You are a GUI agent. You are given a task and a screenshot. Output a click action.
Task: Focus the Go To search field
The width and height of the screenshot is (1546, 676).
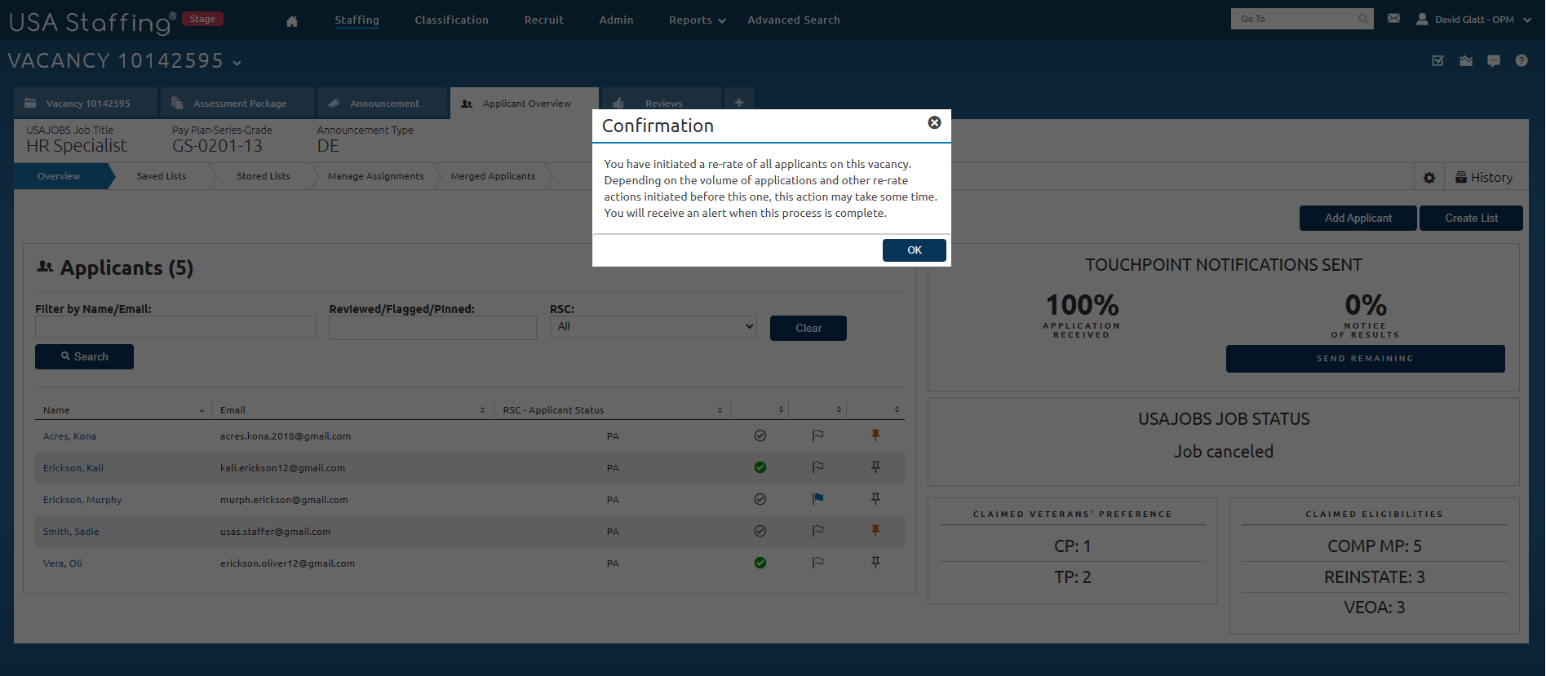[1296, 19]
